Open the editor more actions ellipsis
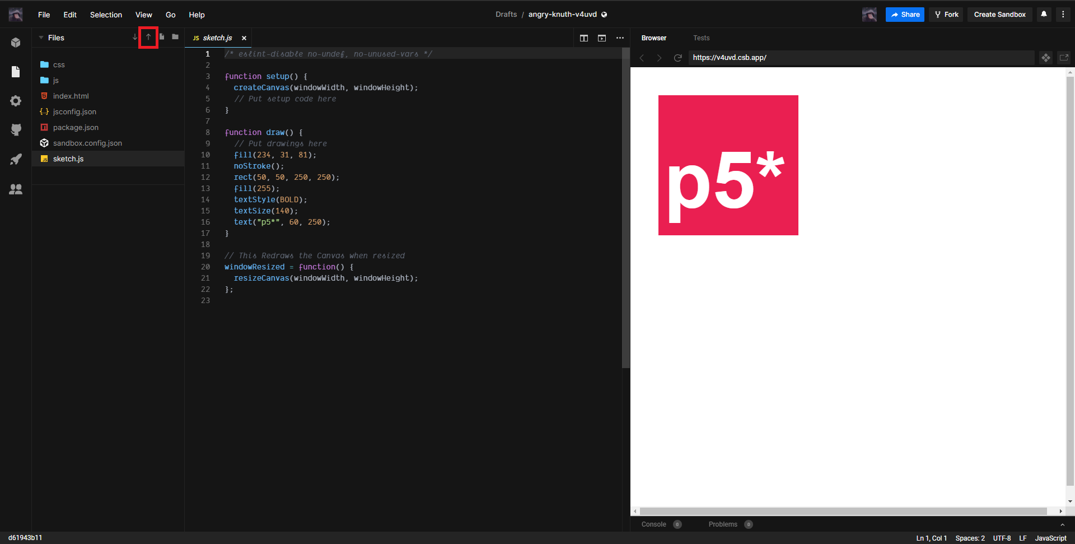Viewport: 1075px width, 544px height. (620, 38)
